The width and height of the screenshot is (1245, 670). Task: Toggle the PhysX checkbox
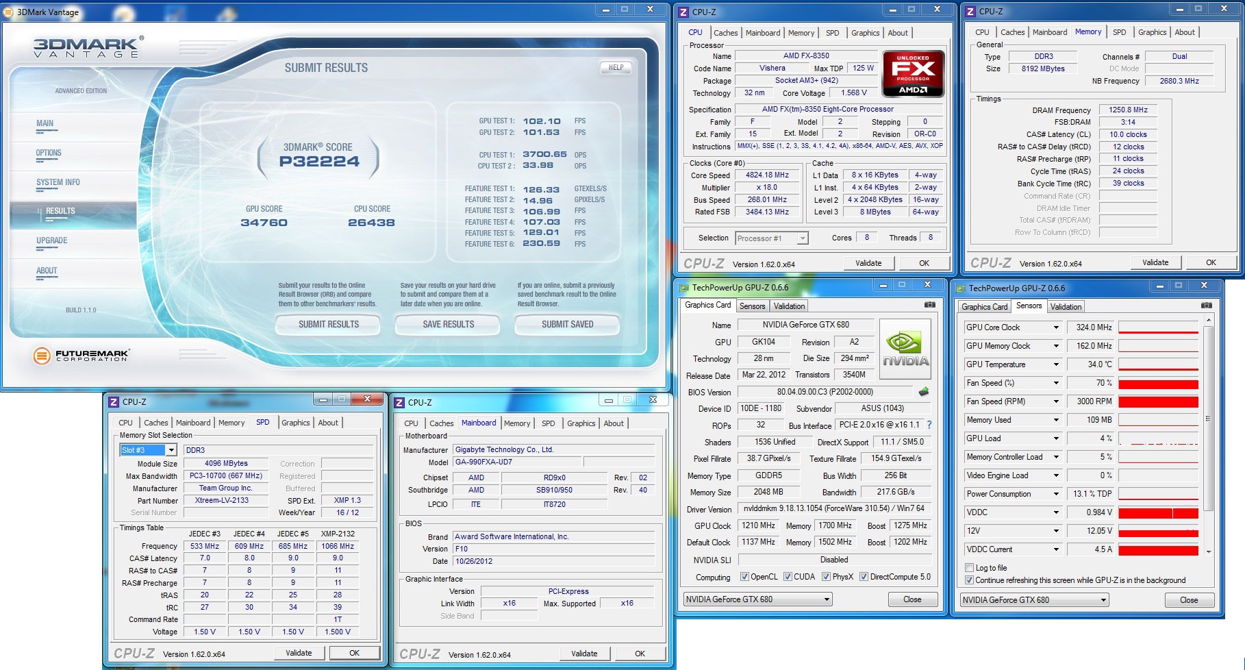coord(826,577)
